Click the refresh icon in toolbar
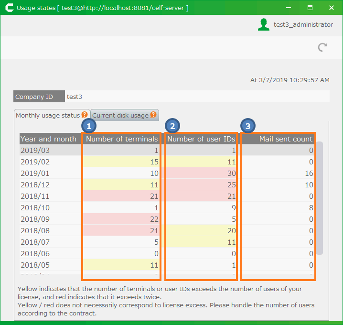This screenshot has width=343, height=325. 323,47
